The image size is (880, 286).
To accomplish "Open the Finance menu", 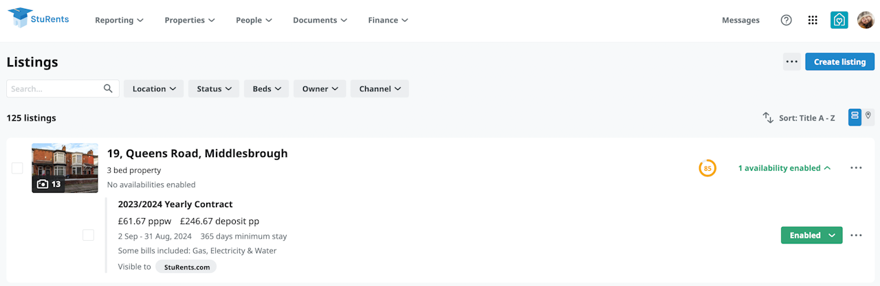I will (x=388, y=21).
